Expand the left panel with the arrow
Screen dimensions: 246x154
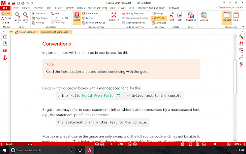[3, 31]
